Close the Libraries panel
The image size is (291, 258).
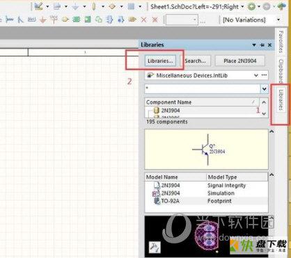click(269, 45)
